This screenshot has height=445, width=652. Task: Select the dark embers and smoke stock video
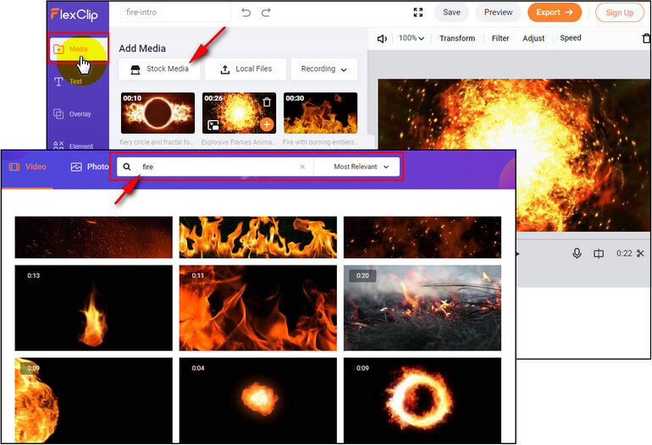point(423,237)
